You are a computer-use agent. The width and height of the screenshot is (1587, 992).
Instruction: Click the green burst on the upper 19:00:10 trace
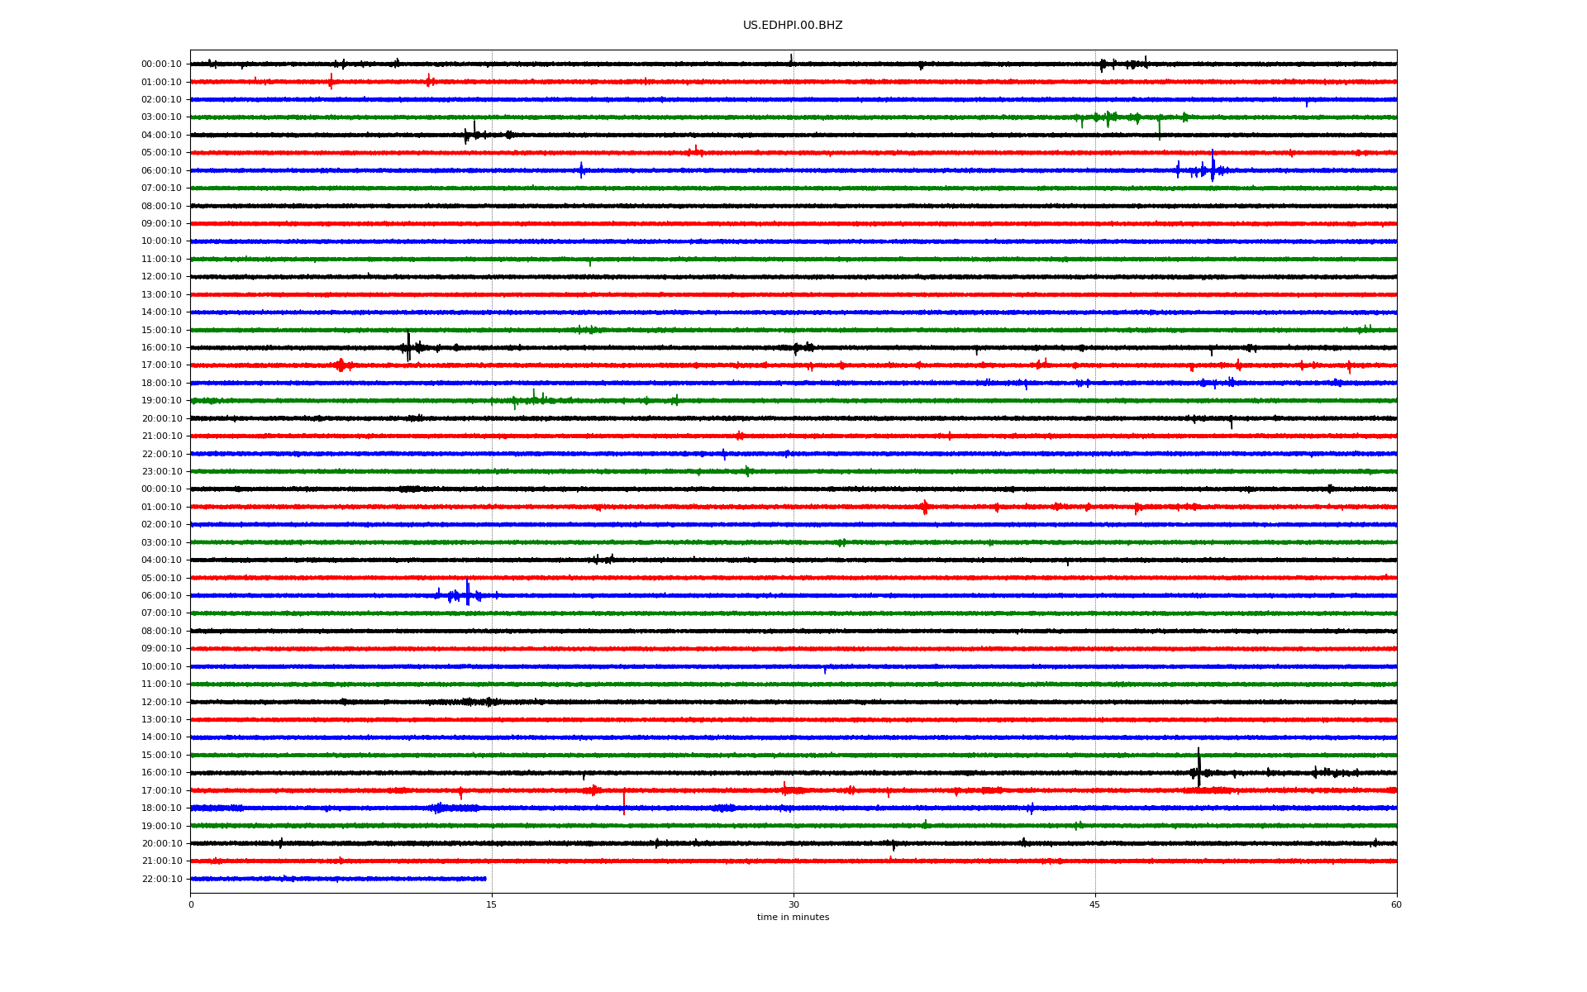tap(533, 399)
